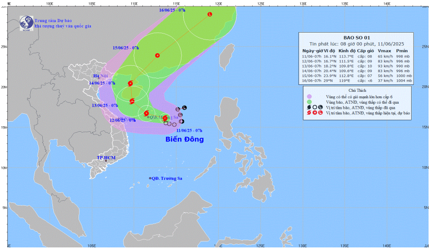The width and height of the screenshot is (435, 252).
Task: Click 'Trung tâm Dự báo' header text
Action: click(x=53, y=21)
